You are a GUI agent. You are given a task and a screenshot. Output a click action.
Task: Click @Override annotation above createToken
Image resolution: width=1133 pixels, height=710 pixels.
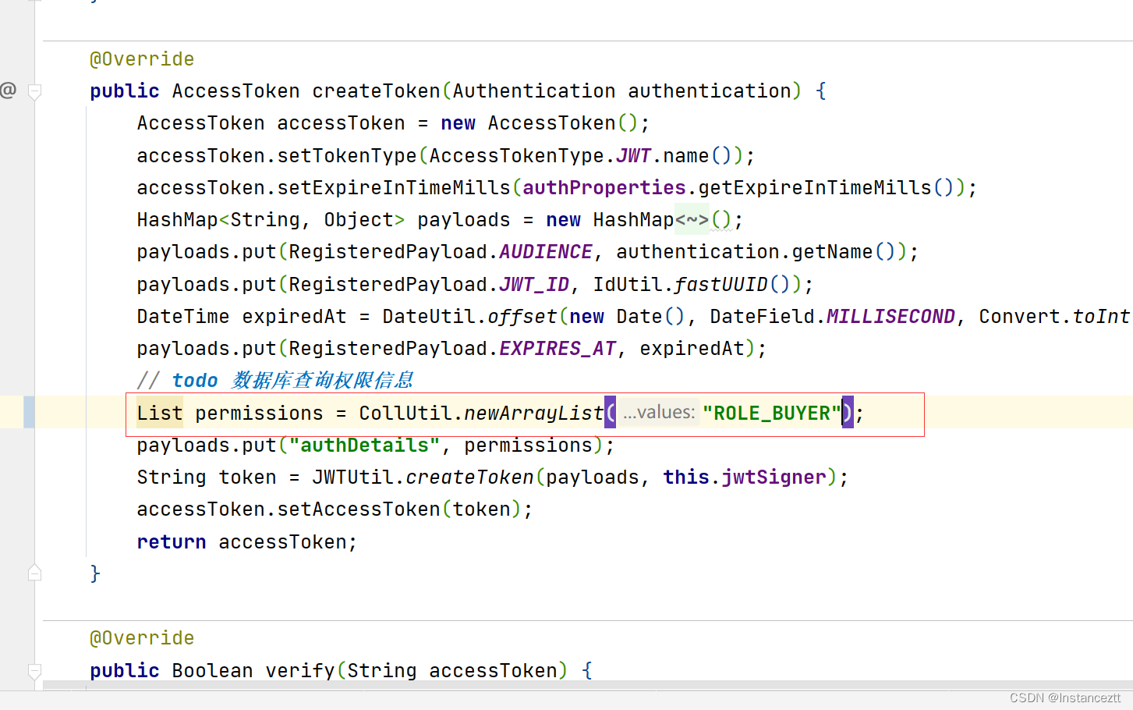[x=142, y=59]
